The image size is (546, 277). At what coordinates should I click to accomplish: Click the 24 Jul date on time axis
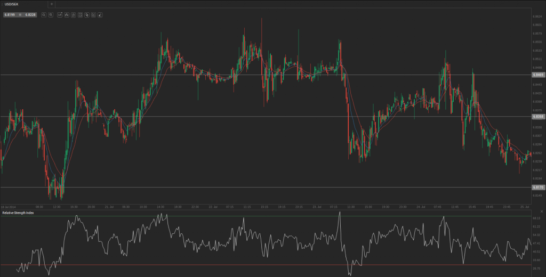point(420,207)
